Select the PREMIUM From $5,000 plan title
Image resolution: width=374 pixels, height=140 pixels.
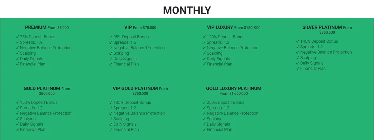pos(47,27)
